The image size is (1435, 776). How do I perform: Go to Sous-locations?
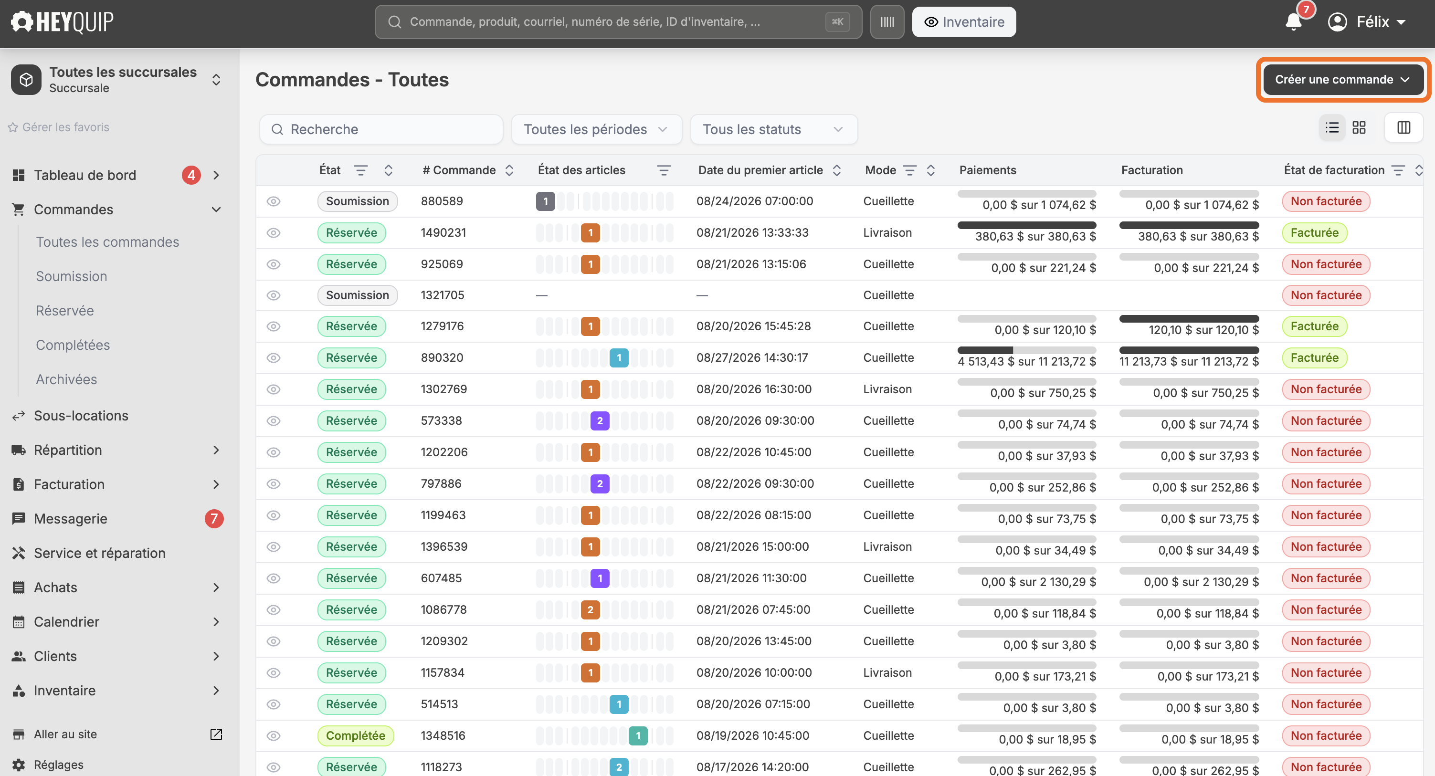81,416
